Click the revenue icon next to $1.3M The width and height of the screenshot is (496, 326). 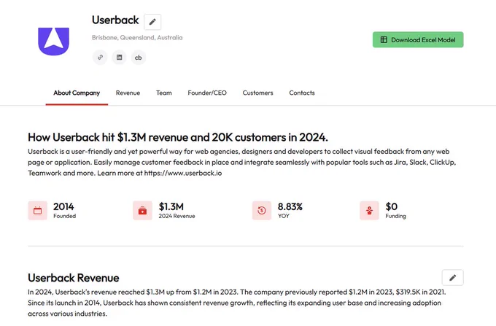coord(142,210)
